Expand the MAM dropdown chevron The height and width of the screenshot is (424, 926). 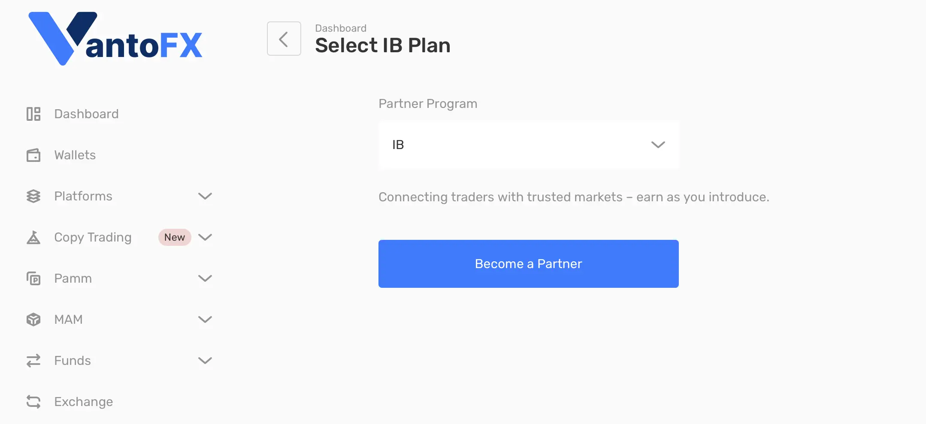click(206, 319)
